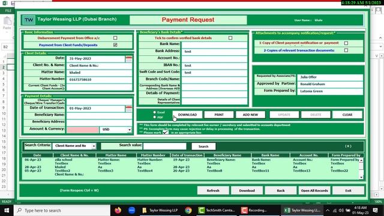Screen dimensions: 384x216
Task: Switch to TechSmith Camtasia taskbar item
Action: 217,211
